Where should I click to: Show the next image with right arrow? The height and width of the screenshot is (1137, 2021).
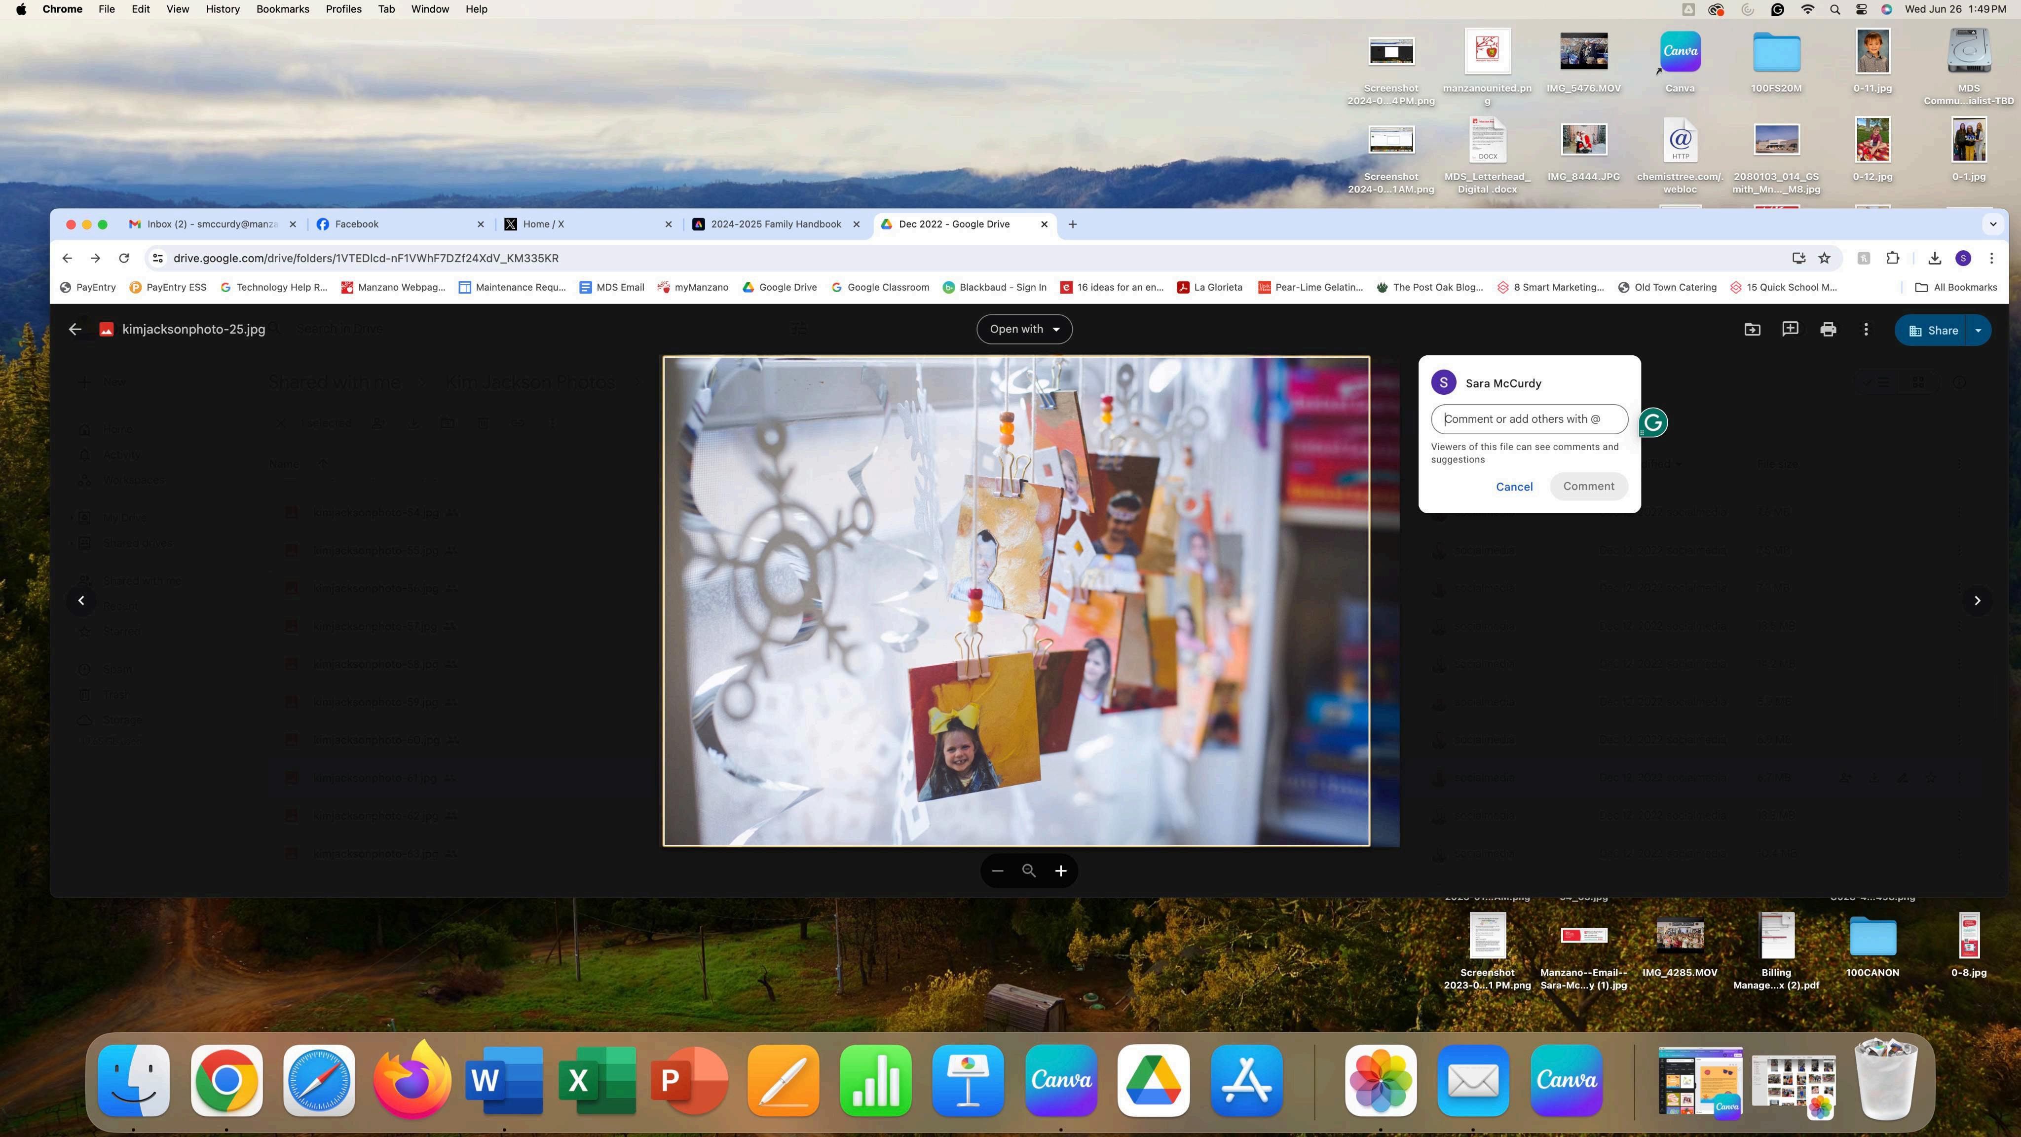tap(1976, 600)
